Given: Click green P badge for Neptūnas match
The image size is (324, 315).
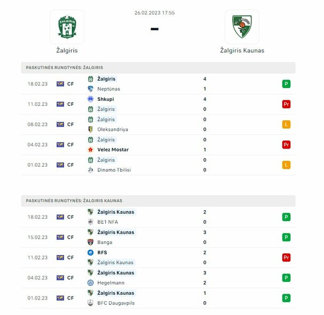Looking at the screenshot, I should tap(286, 84).
